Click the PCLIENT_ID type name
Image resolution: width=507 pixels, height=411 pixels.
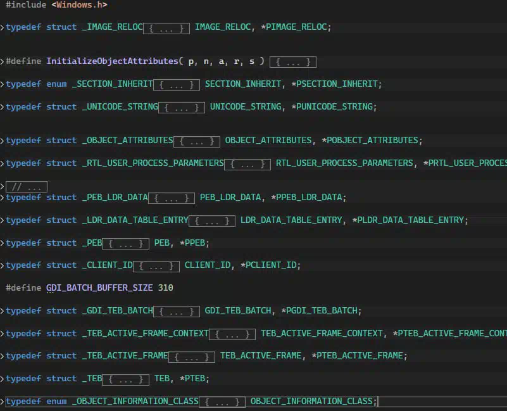pos(271,265)
